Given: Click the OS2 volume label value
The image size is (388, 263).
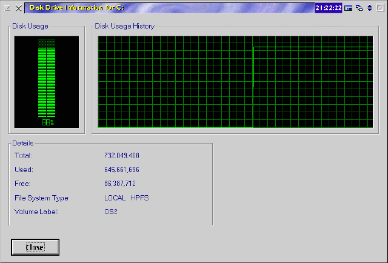Looking at the screenshot, I should click(x=111, y=211).
